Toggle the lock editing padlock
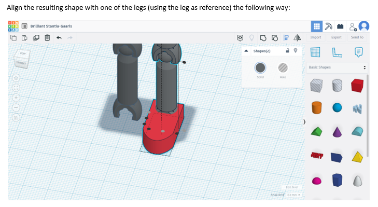The height and width of the screenshot is (207, 378). point(287,50)
